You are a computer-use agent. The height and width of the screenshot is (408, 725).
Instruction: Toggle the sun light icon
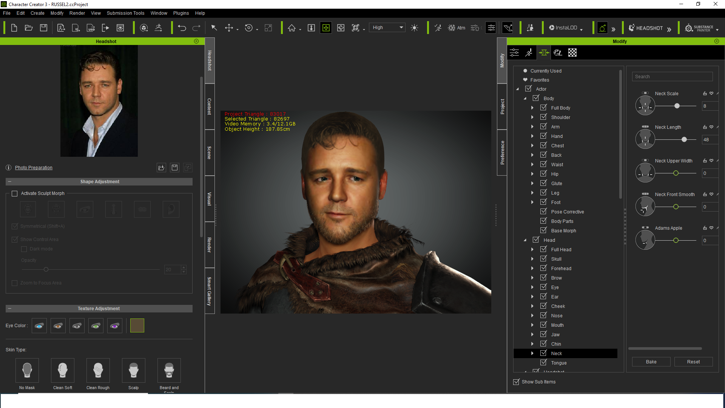(x=414, y=28)
